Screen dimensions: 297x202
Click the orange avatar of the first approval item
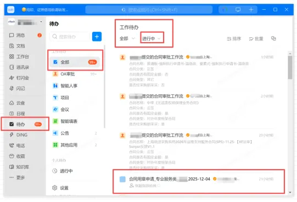coord(122,57)
